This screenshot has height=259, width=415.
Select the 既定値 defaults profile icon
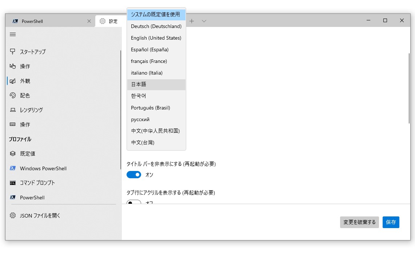point(12,154)
